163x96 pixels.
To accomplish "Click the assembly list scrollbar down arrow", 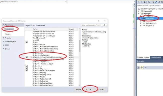I will click(80, 85).
